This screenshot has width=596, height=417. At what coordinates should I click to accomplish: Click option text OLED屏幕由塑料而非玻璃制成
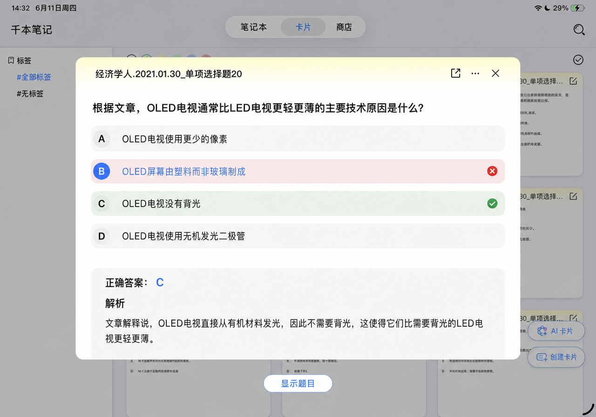pos(183,171)
